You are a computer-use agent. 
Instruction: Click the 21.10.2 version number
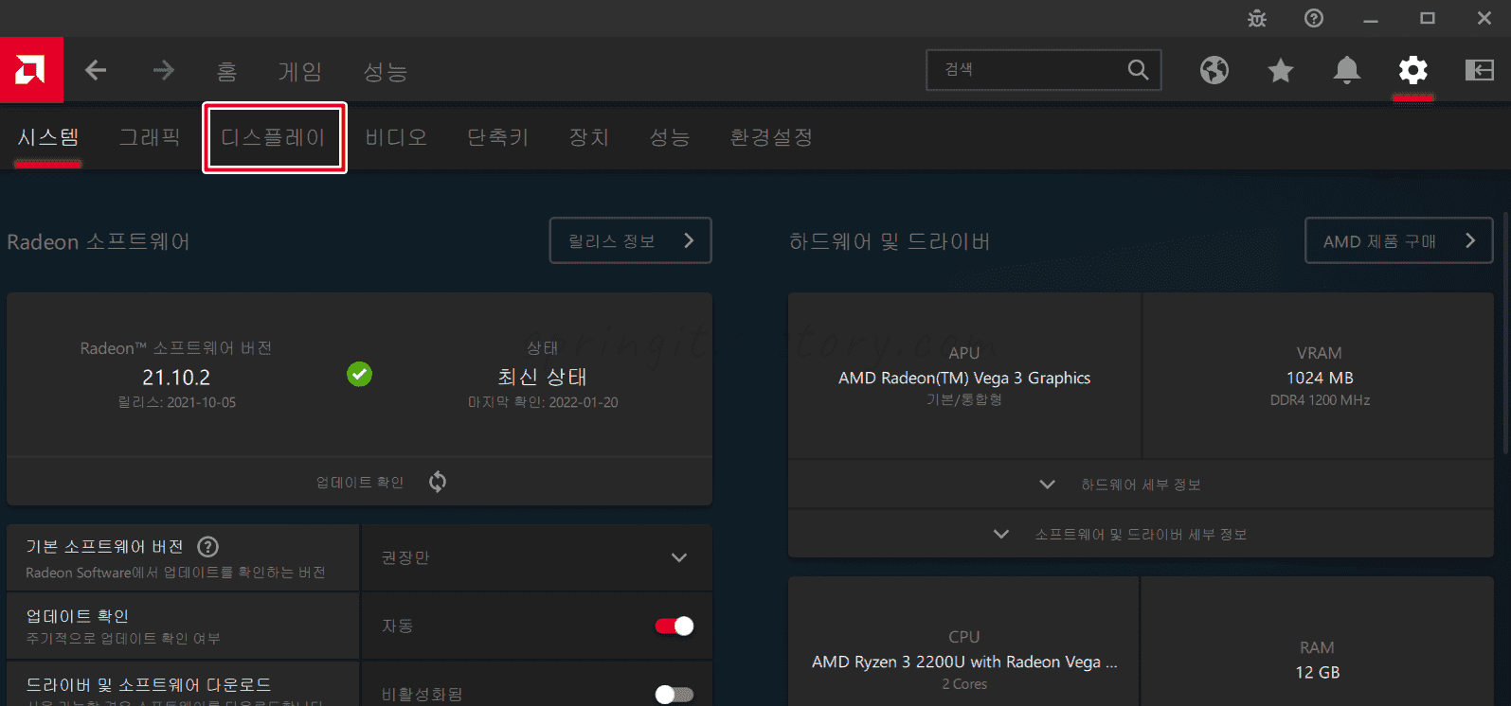[x=176, y=378]
